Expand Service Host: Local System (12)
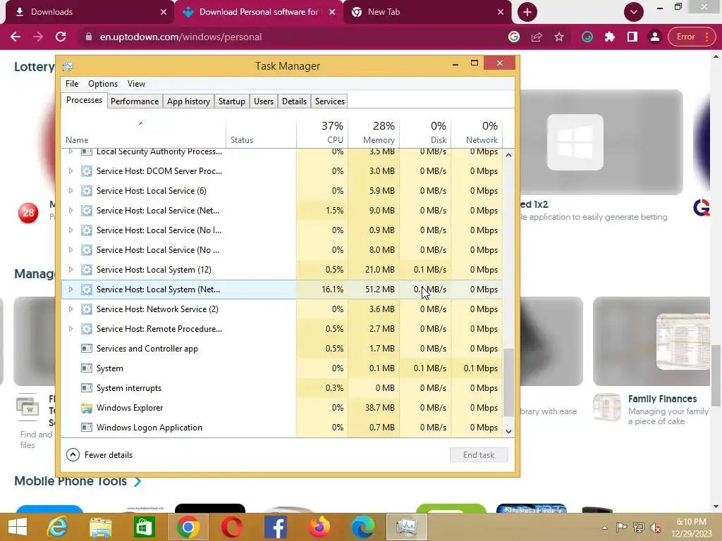 [71, 270]
